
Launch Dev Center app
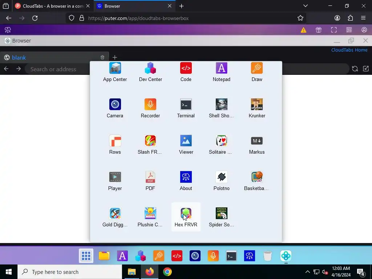click(x=150, y=72)
